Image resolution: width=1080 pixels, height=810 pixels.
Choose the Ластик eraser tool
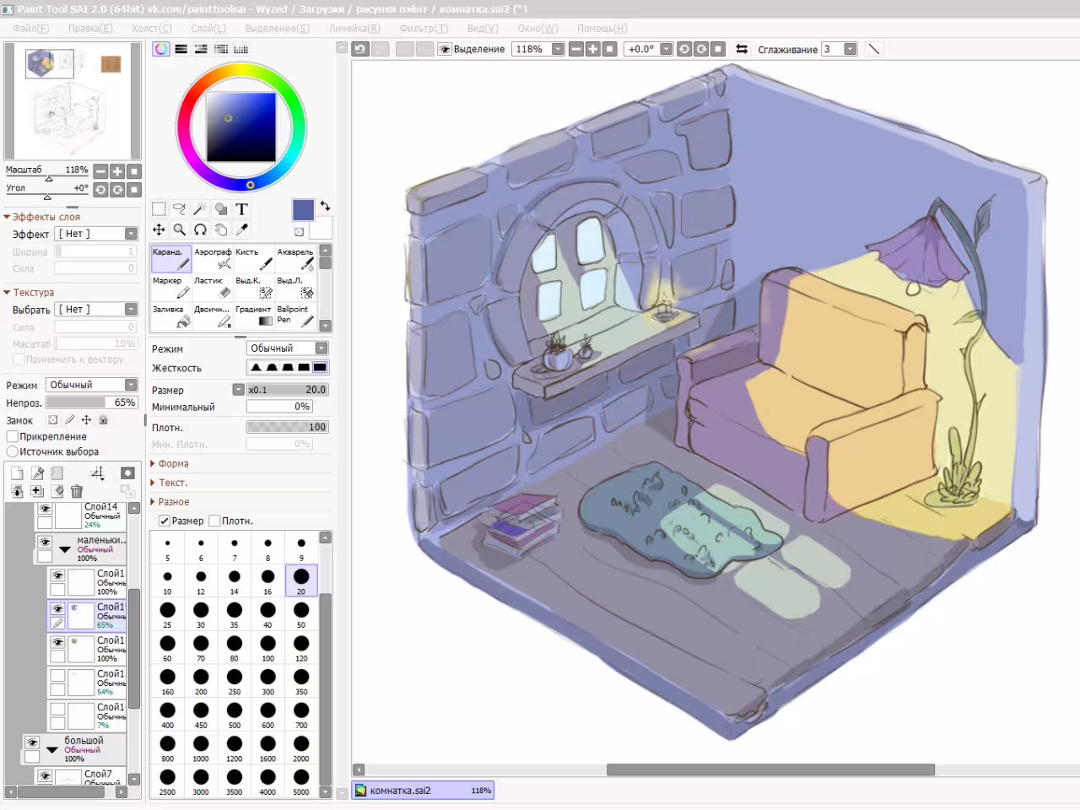pos(213,288)
